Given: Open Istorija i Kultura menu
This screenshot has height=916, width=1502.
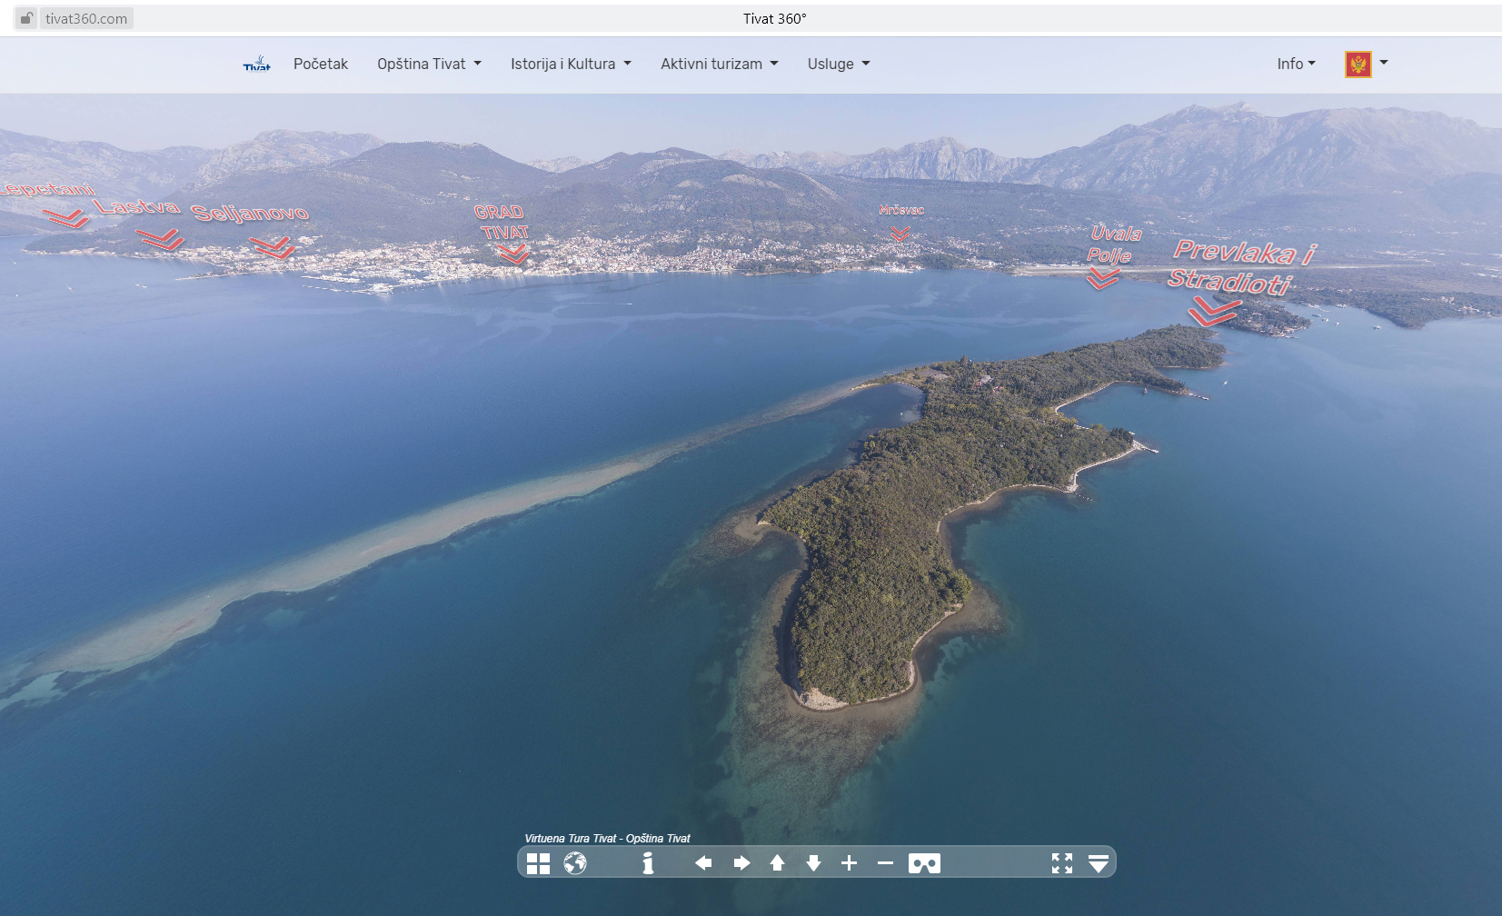Looking at the screenshot, I should (571, 64).
